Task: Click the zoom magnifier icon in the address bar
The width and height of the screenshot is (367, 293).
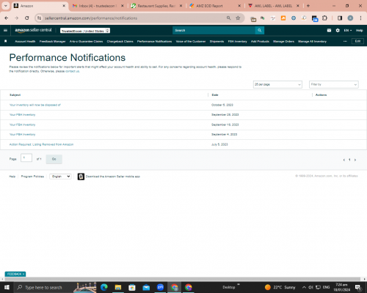Action: point(228,18)
